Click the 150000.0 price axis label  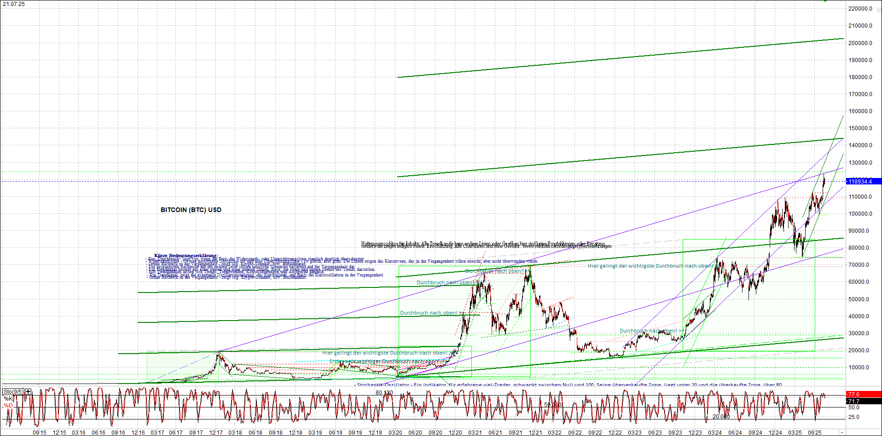[860, 128]
